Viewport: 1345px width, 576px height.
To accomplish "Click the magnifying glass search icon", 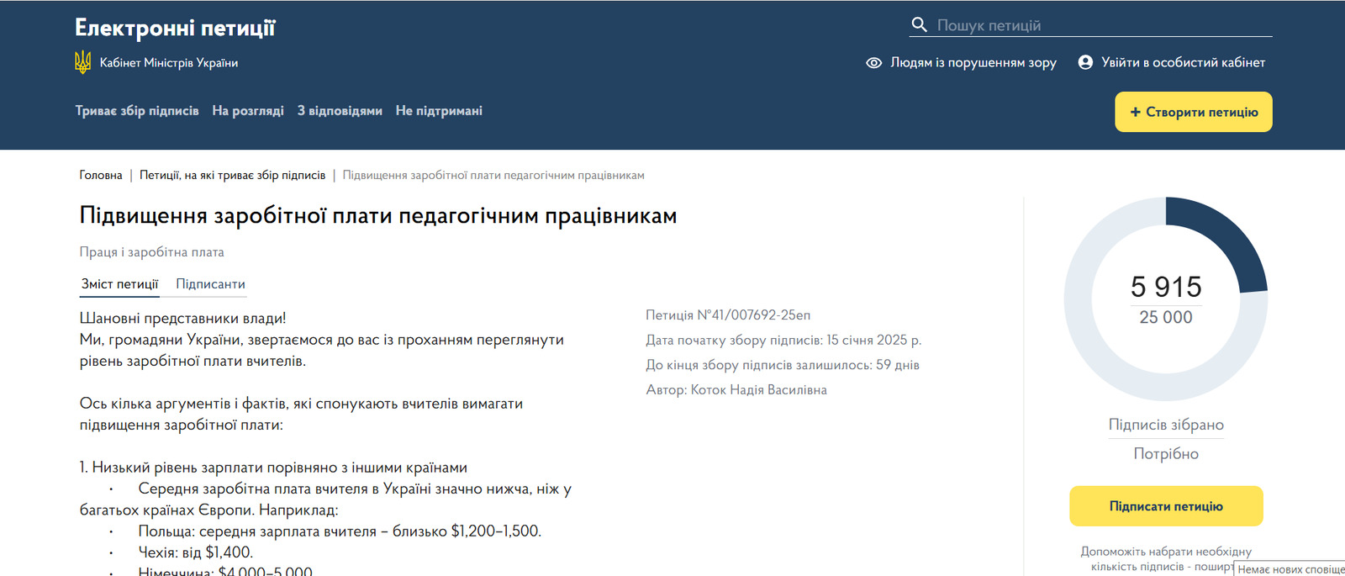I will 920,25.
